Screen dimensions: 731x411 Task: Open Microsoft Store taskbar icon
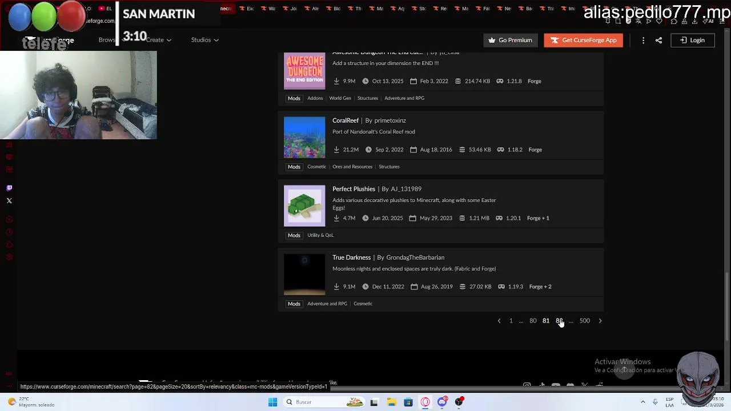[x=408, y=402]
